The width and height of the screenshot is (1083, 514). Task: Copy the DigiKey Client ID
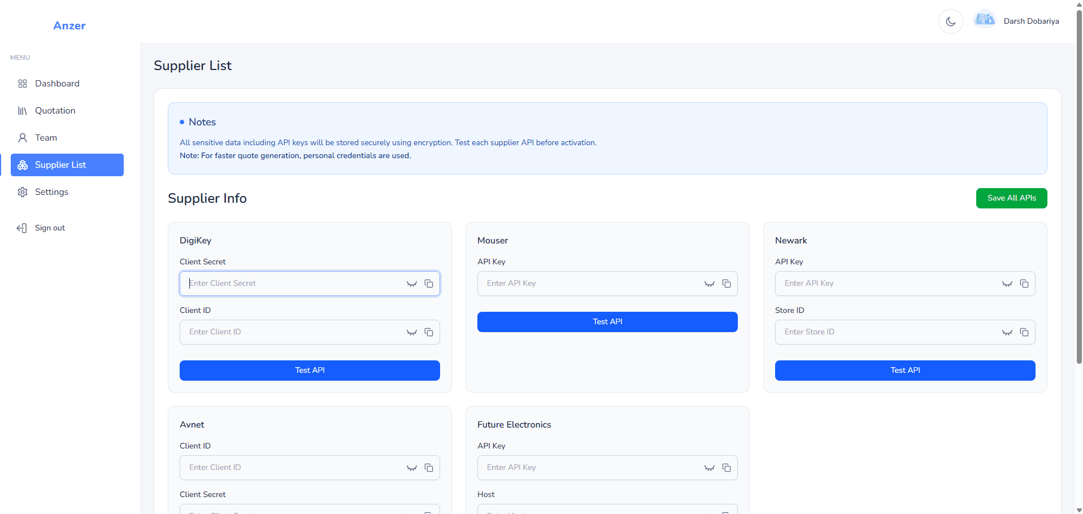[429, 332]
